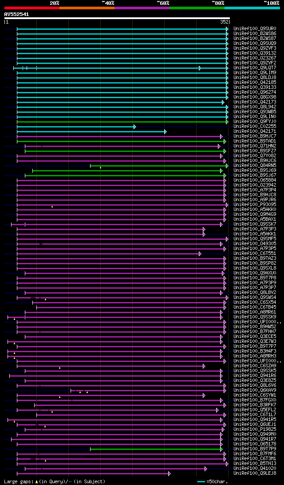Open hit UniRef100_B2WS87
The height and width of the screenshot is (485, 284).
tap(255, 39)
